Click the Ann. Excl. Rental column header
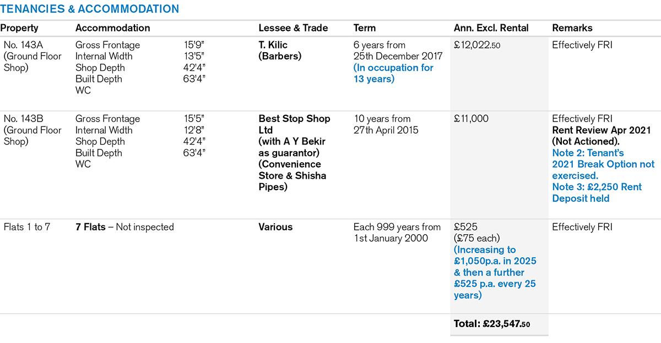661x343 pixels. 491,28
